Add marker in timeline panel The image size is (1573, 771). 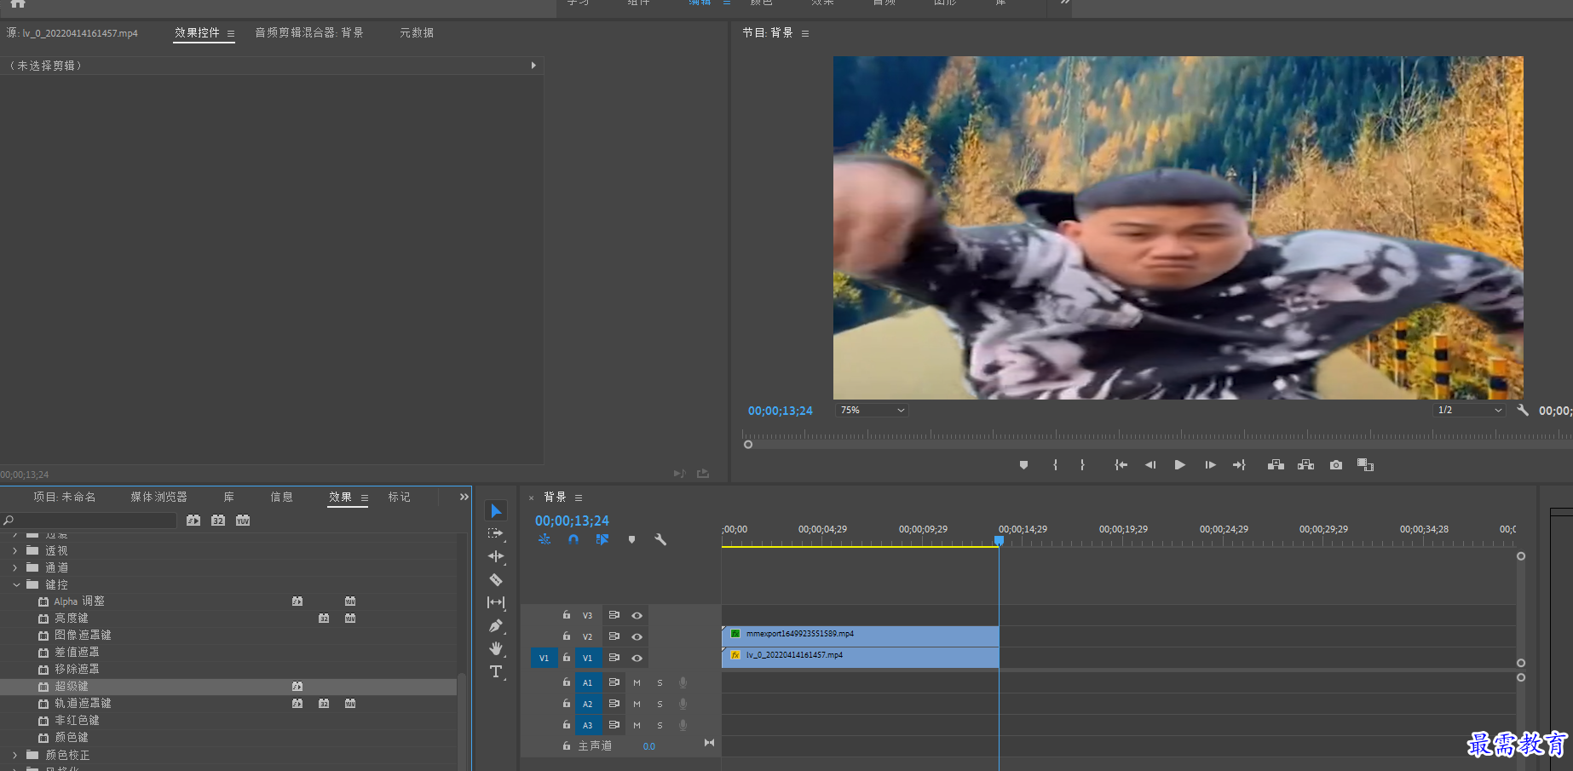point(631,539)
